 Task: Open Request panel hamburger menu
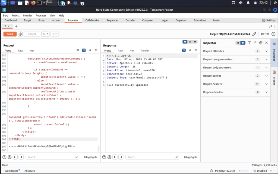96,50
